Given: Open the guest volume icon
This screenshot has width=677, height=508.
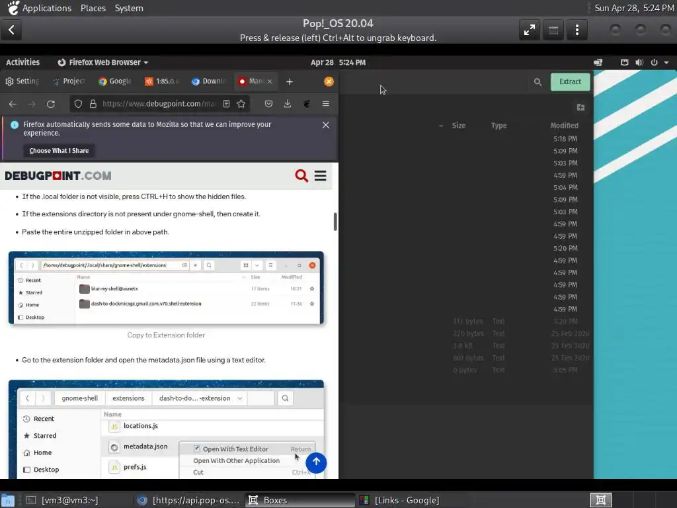Looking at the screenshot, I should point(639,62).
